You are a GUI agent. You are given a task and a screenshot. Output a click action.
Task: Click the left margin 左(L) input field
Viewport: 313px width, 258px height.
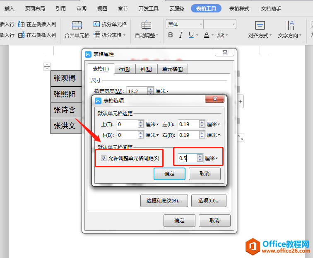point(189,124)
